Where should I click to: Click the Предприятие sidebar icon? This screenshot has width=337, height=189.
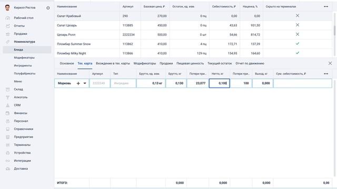[x=8, y=137]
